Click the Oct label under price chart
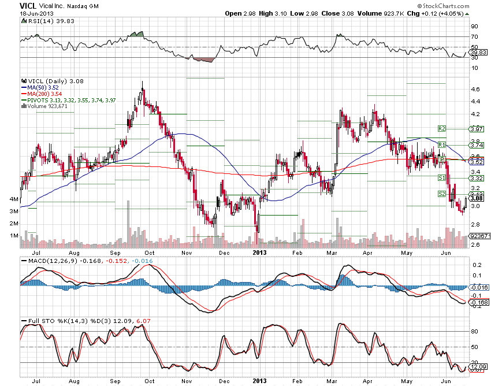Viewport: 491px width, 386px height. tap(150, 253)
